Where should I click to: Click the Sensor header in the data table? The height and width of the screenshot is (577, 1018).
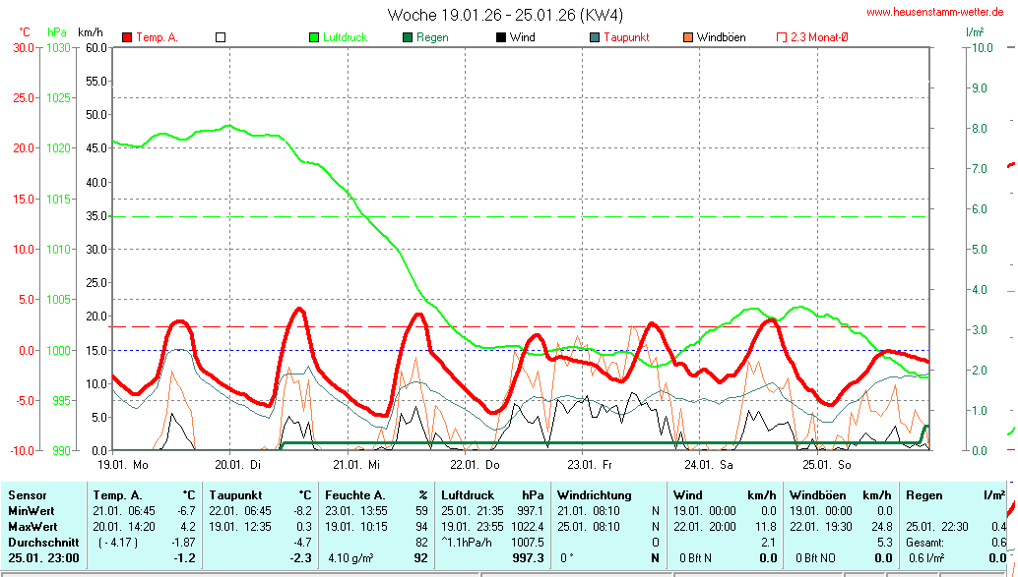27,495
